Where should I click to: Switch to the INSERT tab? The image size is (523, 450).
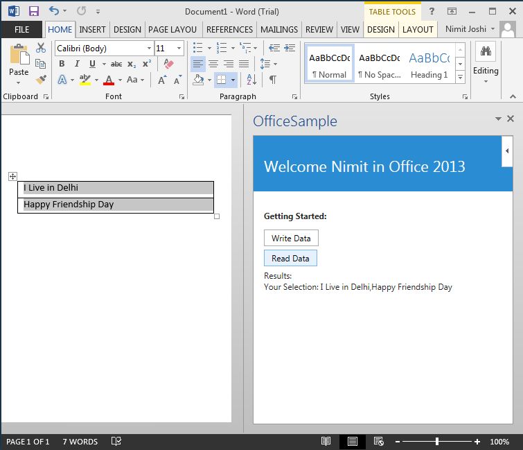click(x=92, y=30)
